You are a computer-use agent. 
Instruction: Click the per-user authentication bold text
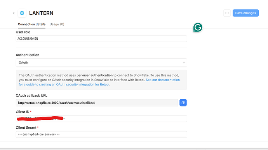tap(94, 75)
